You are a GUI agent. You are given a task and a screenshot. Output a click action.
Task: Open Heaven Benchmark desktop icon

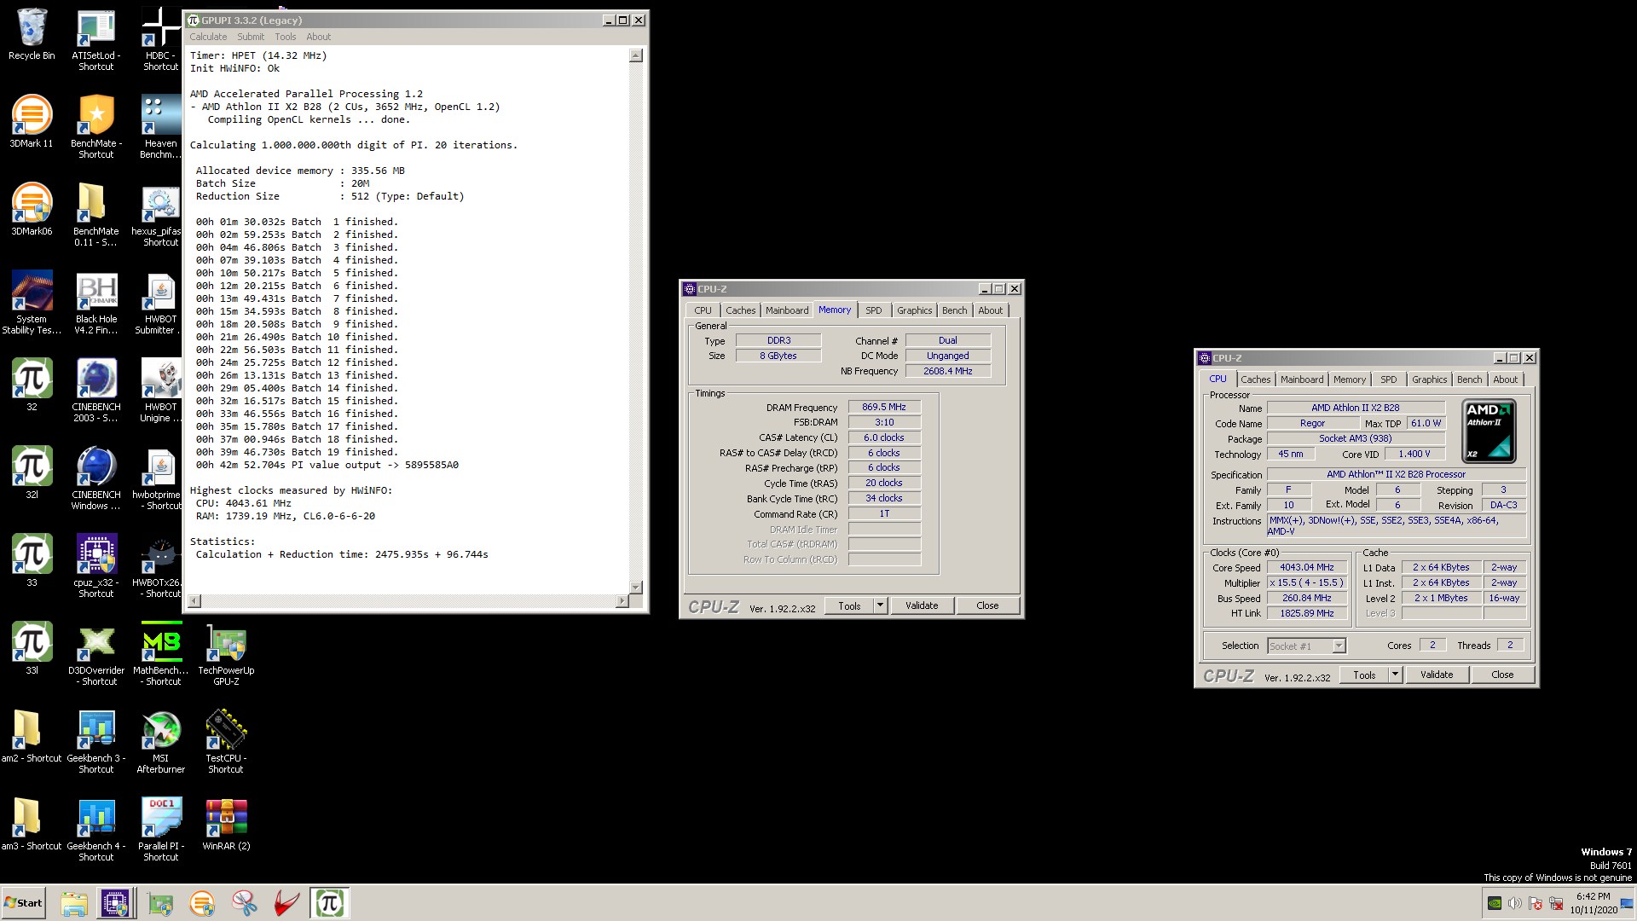click(x=160, y=127)
